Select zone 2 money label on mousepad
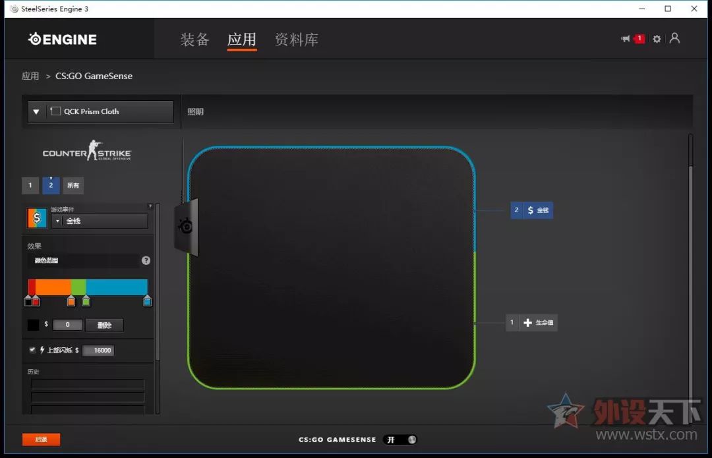This screenshot has height=458, width=712. (532, 210)
